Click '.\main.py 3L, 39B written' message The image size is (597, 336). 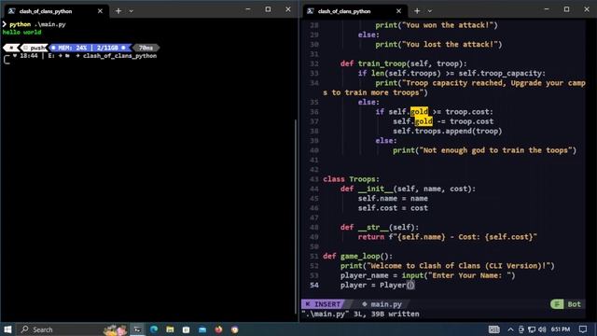click(x=360, y=314)
